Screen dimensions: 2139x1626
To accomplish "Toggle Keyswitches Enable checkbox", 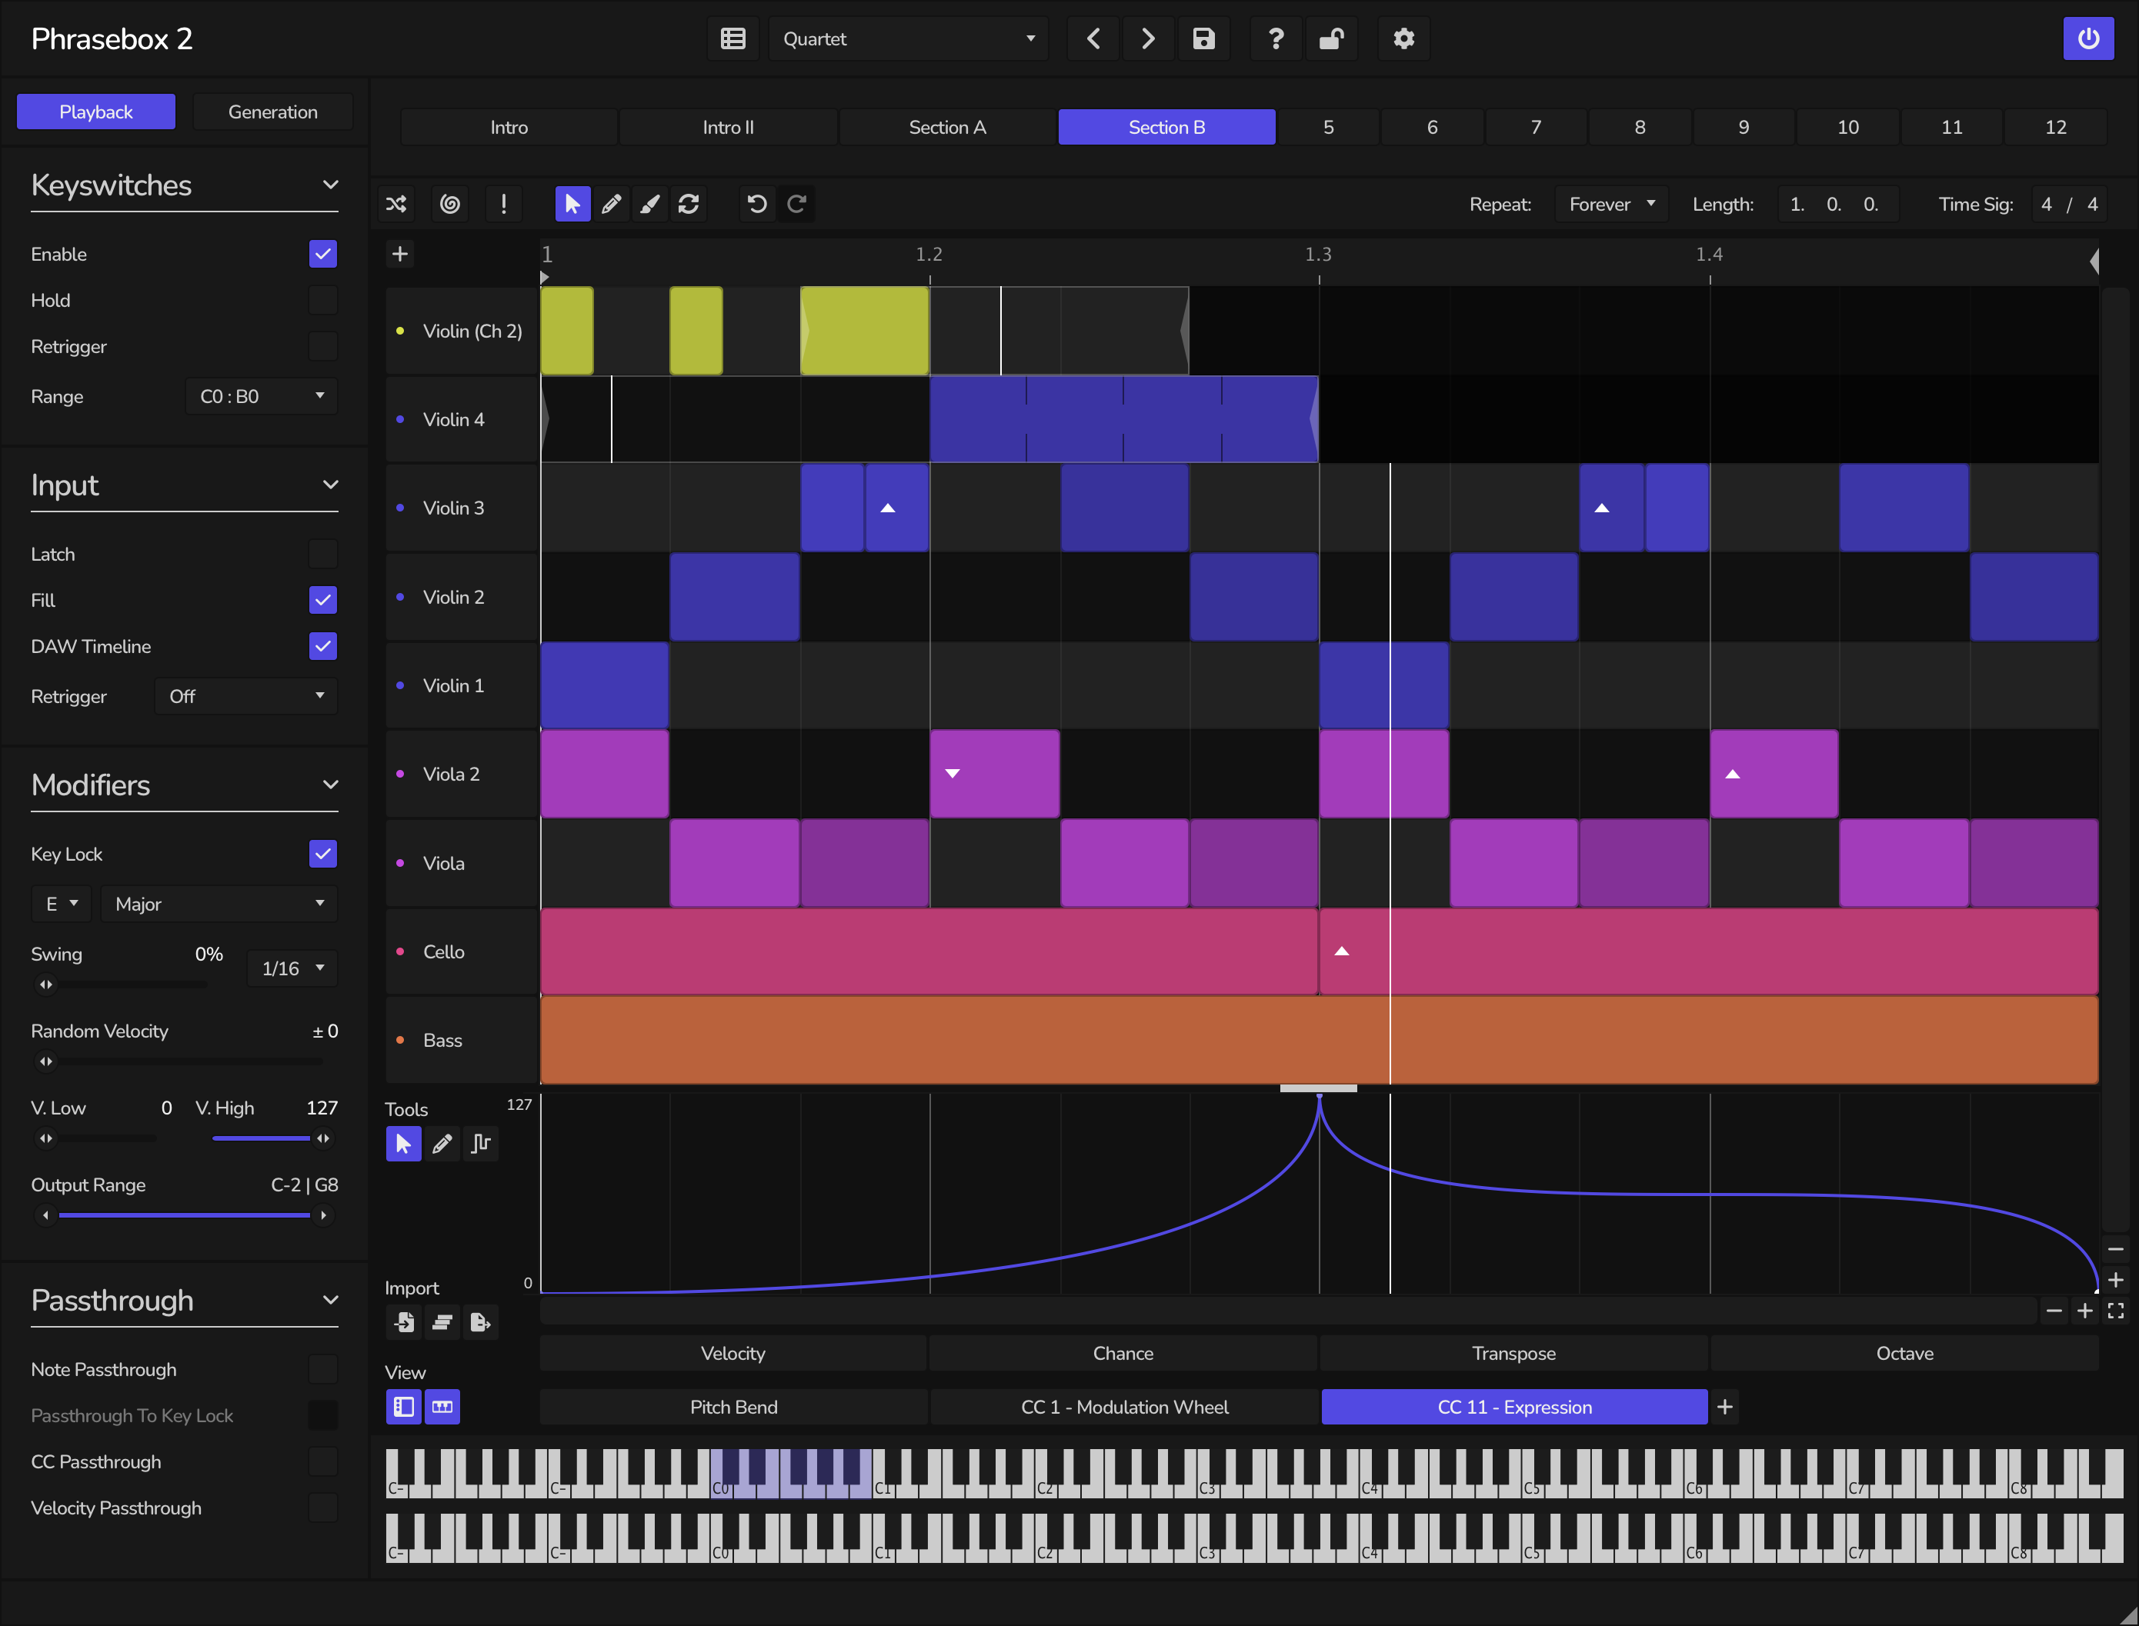I will pyautogui.click(x=323, y=255).
